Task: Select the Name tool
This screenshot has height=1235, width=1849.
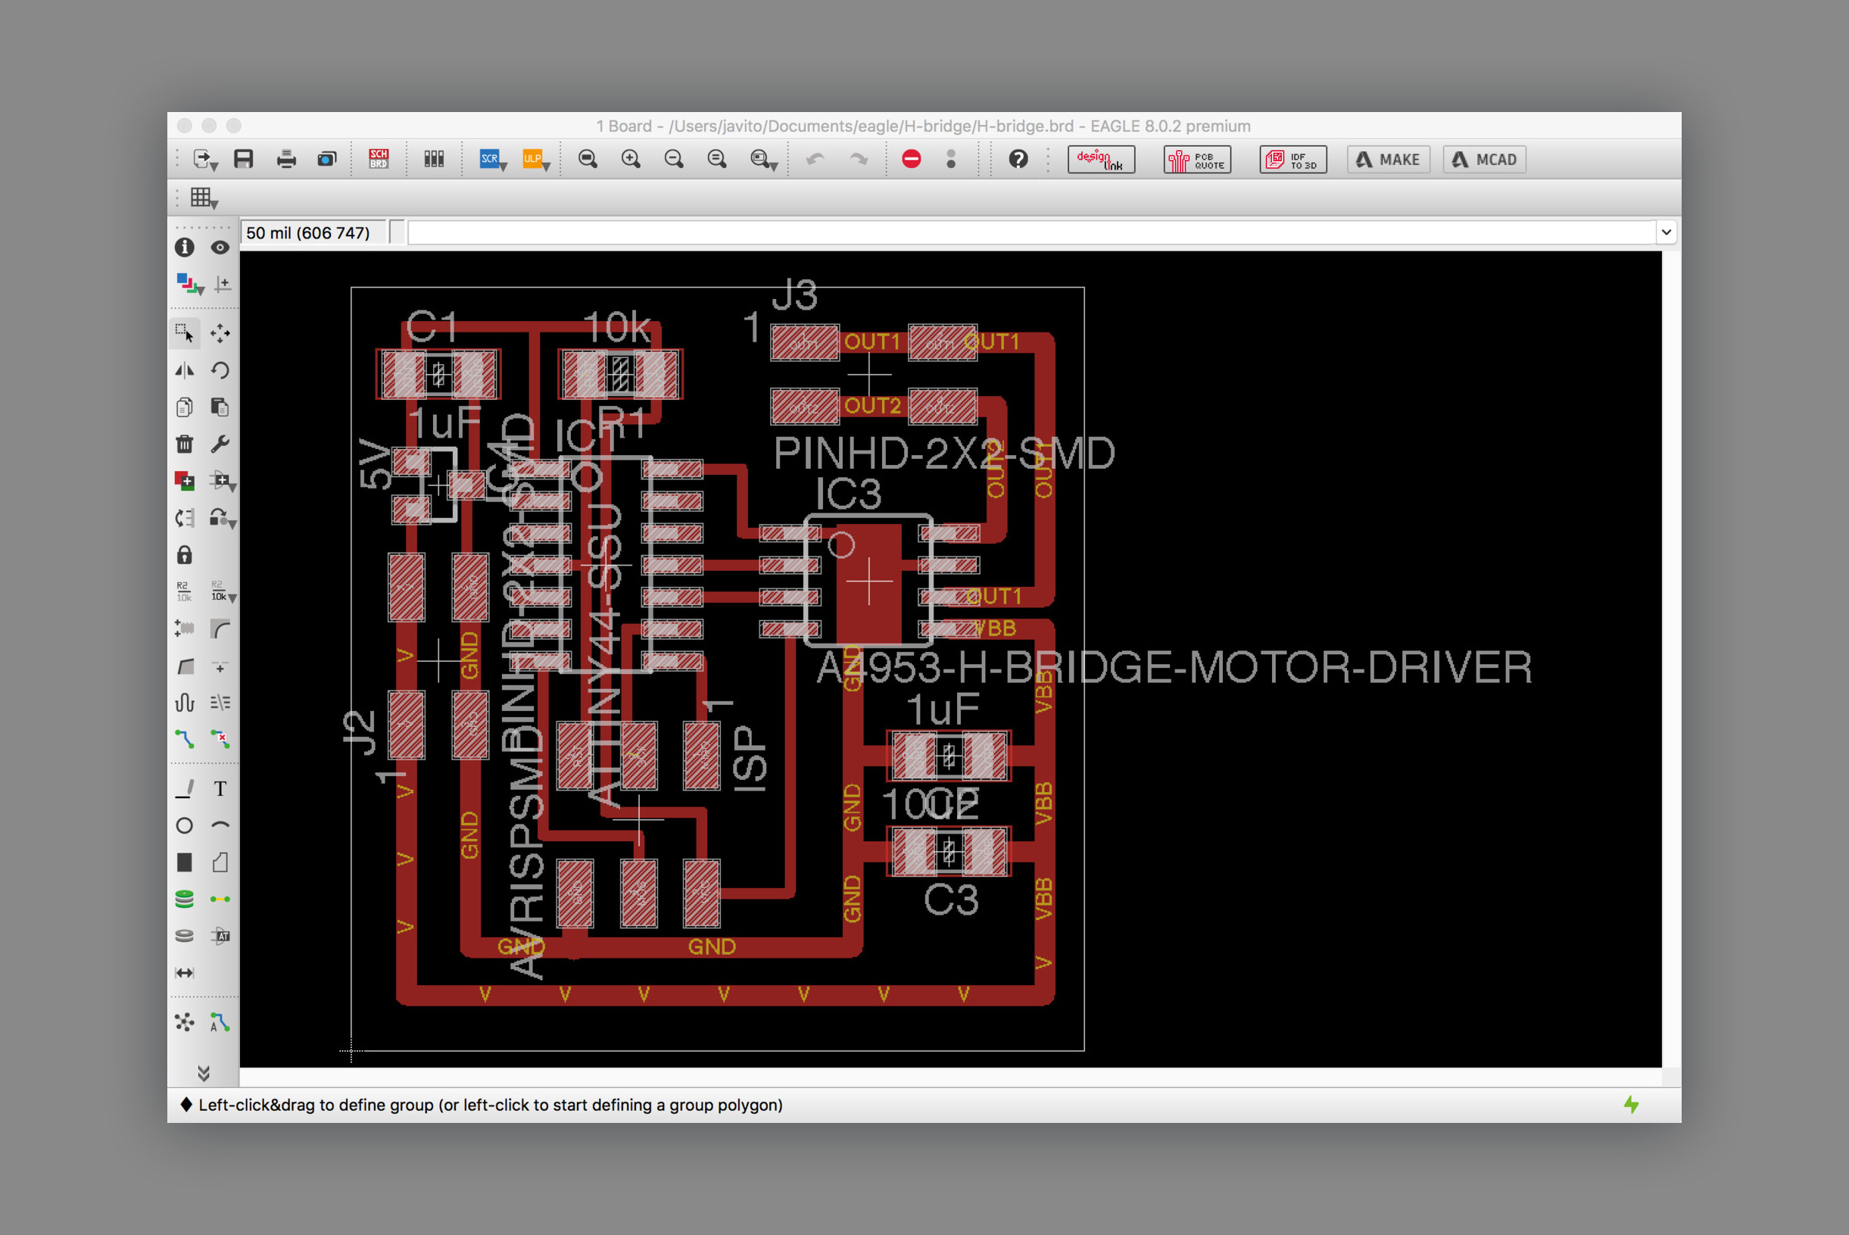Action: click(183, 591)
